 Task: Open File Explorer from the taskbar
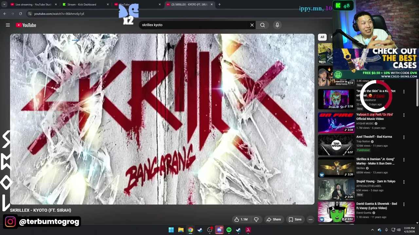click(x=181, y=230)
